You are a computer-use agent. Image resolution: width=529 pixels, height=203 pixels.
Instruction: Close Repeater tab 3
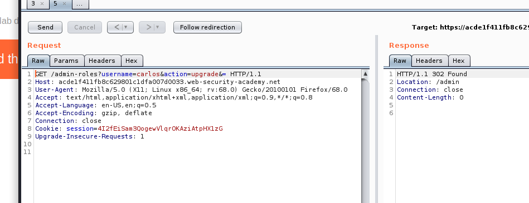42,4
